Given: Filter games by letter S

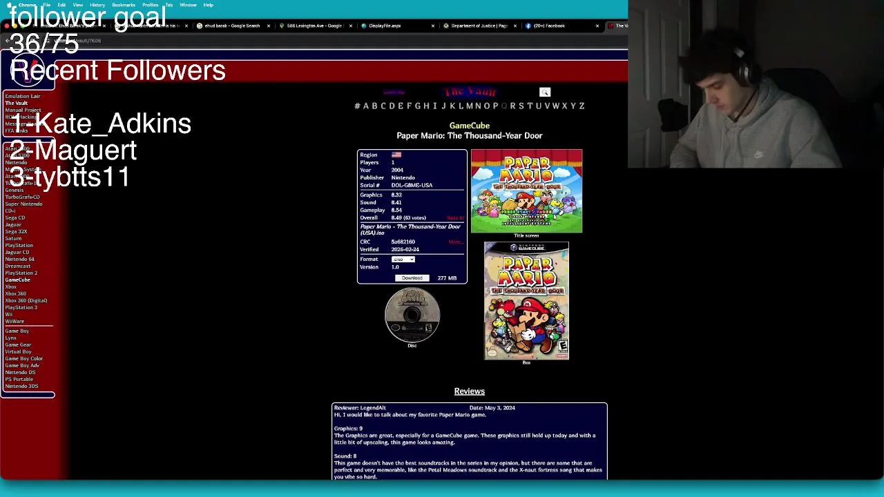Looking at the screenshot, I should pos(521,106).
